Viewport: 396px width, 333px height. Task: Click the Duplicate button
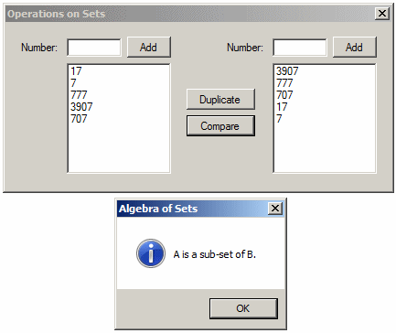(220, 100)
